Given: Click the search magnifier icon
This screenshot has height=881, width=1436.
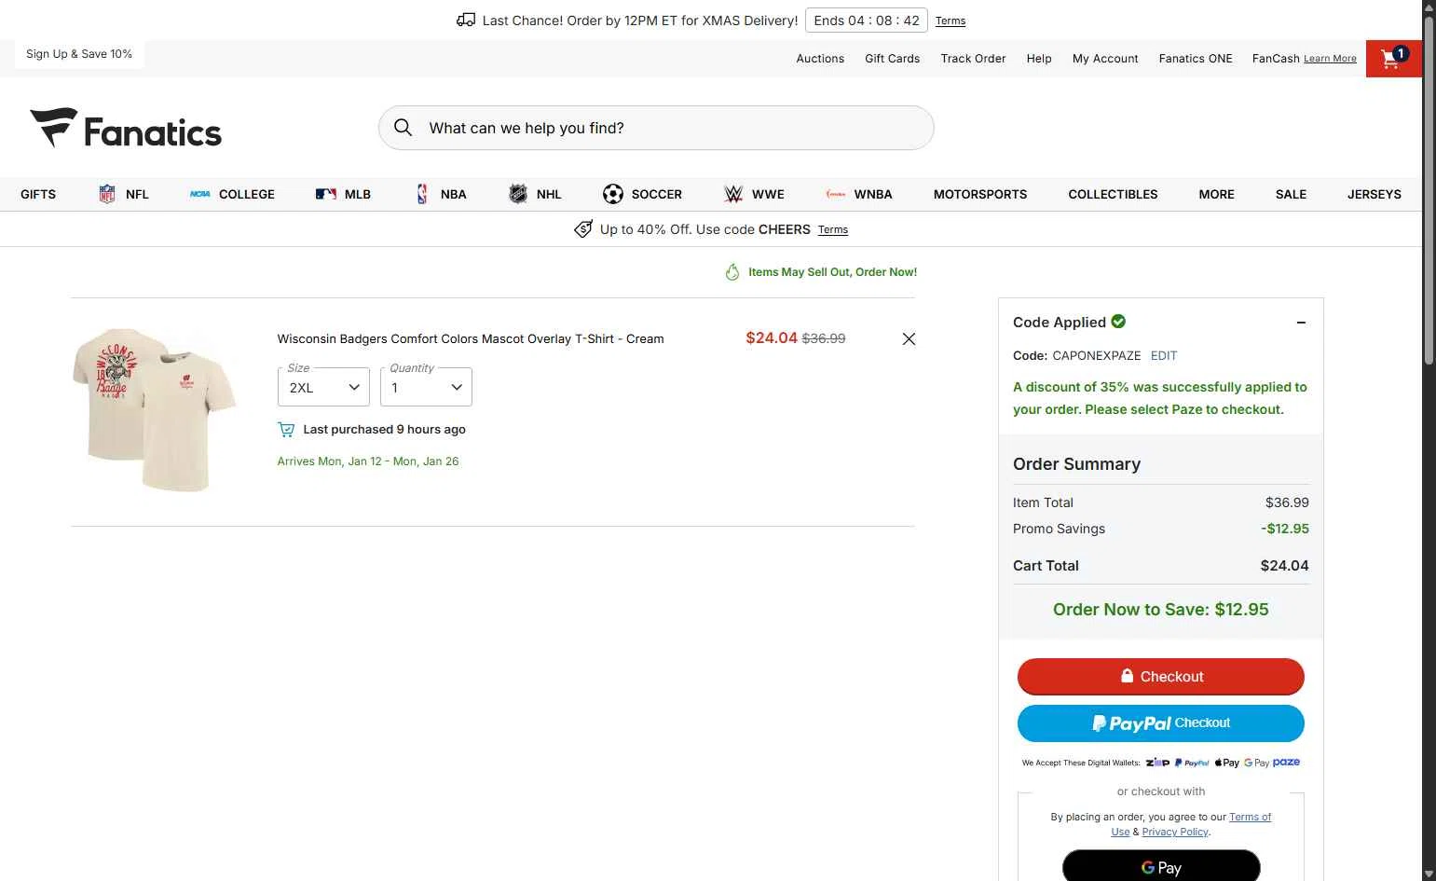Looking at the screenshot, I should 403,128.
